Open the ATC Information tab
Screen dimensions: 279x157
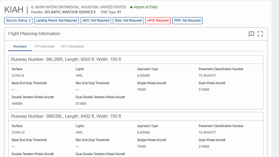pyautogui.click(x=72, y=47)
